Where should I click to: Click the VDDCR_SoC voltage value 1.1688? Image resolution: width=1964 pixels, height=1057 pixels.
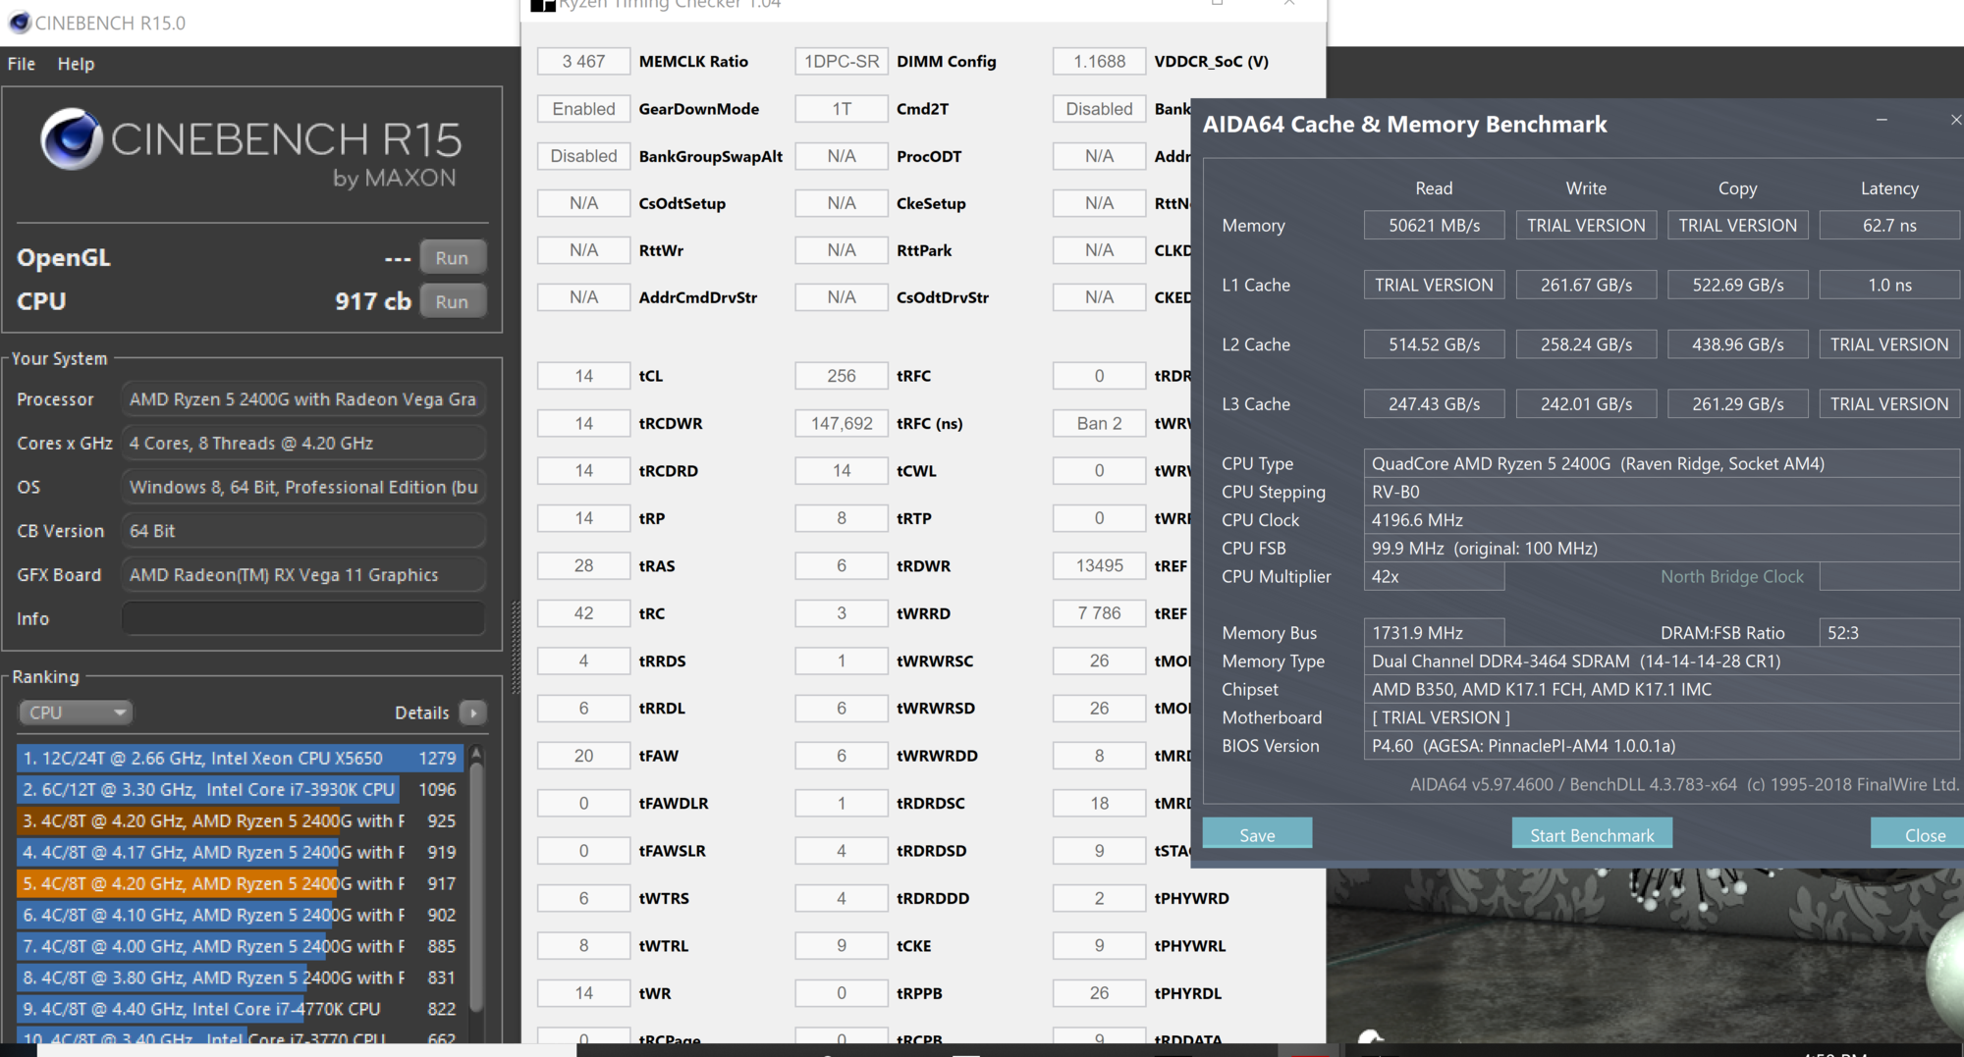(x=1099, y=61)
